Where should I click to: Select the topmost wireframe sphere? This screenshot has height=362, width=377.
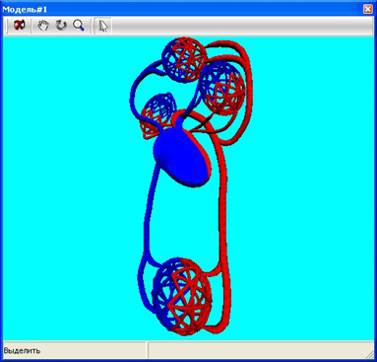click(x=184, y=59)
